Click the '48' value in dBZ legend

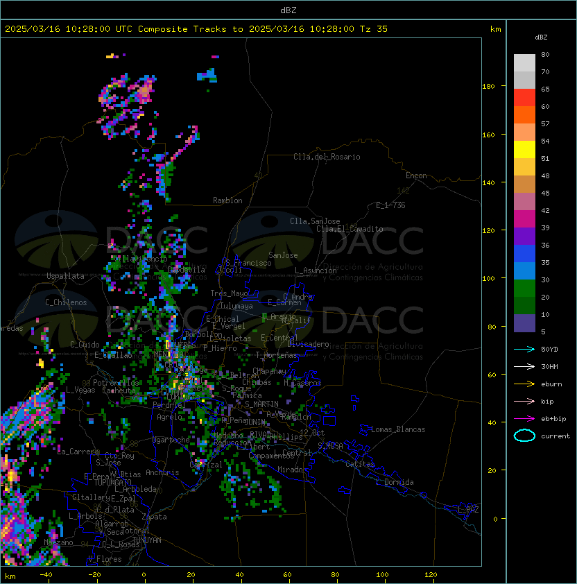pyautogui.click(x=545, y=175)
